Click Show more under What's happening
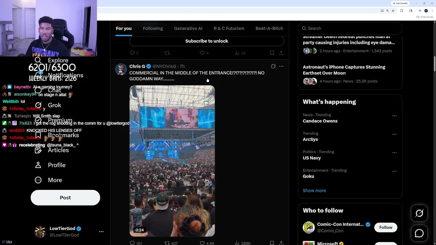 pos(314,191)
